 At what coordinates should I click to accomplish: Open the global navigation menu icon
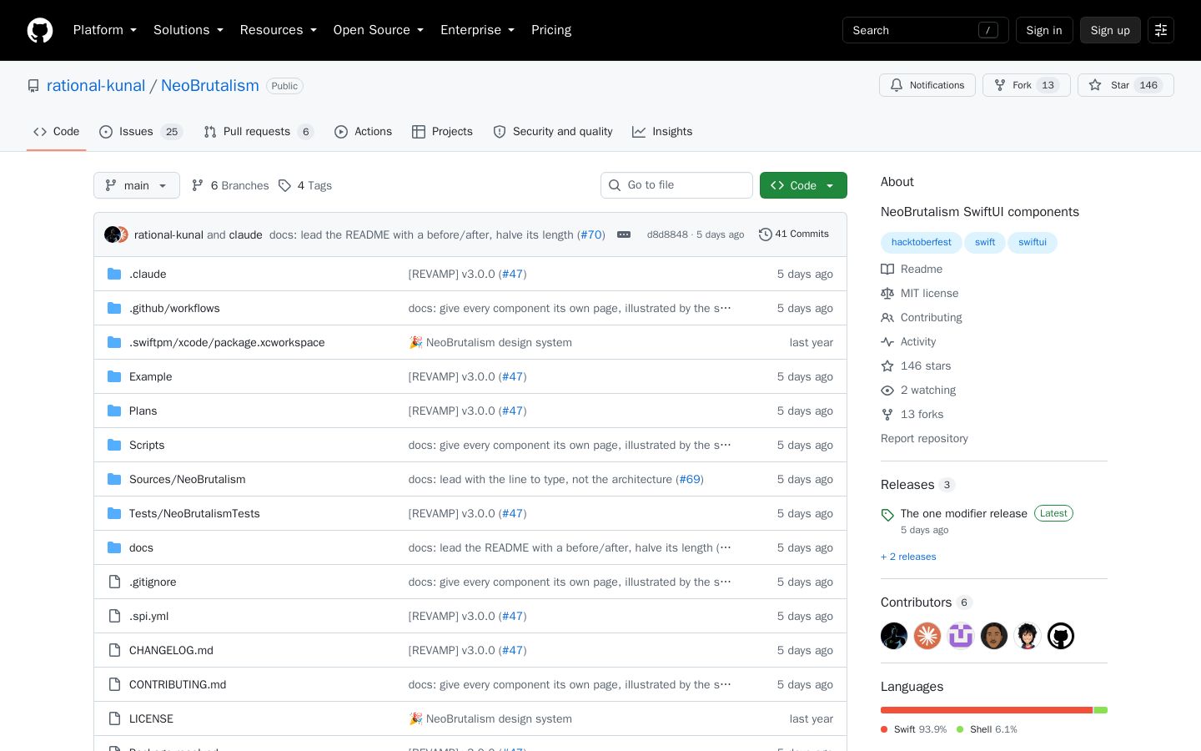(x=1161, y=30)
